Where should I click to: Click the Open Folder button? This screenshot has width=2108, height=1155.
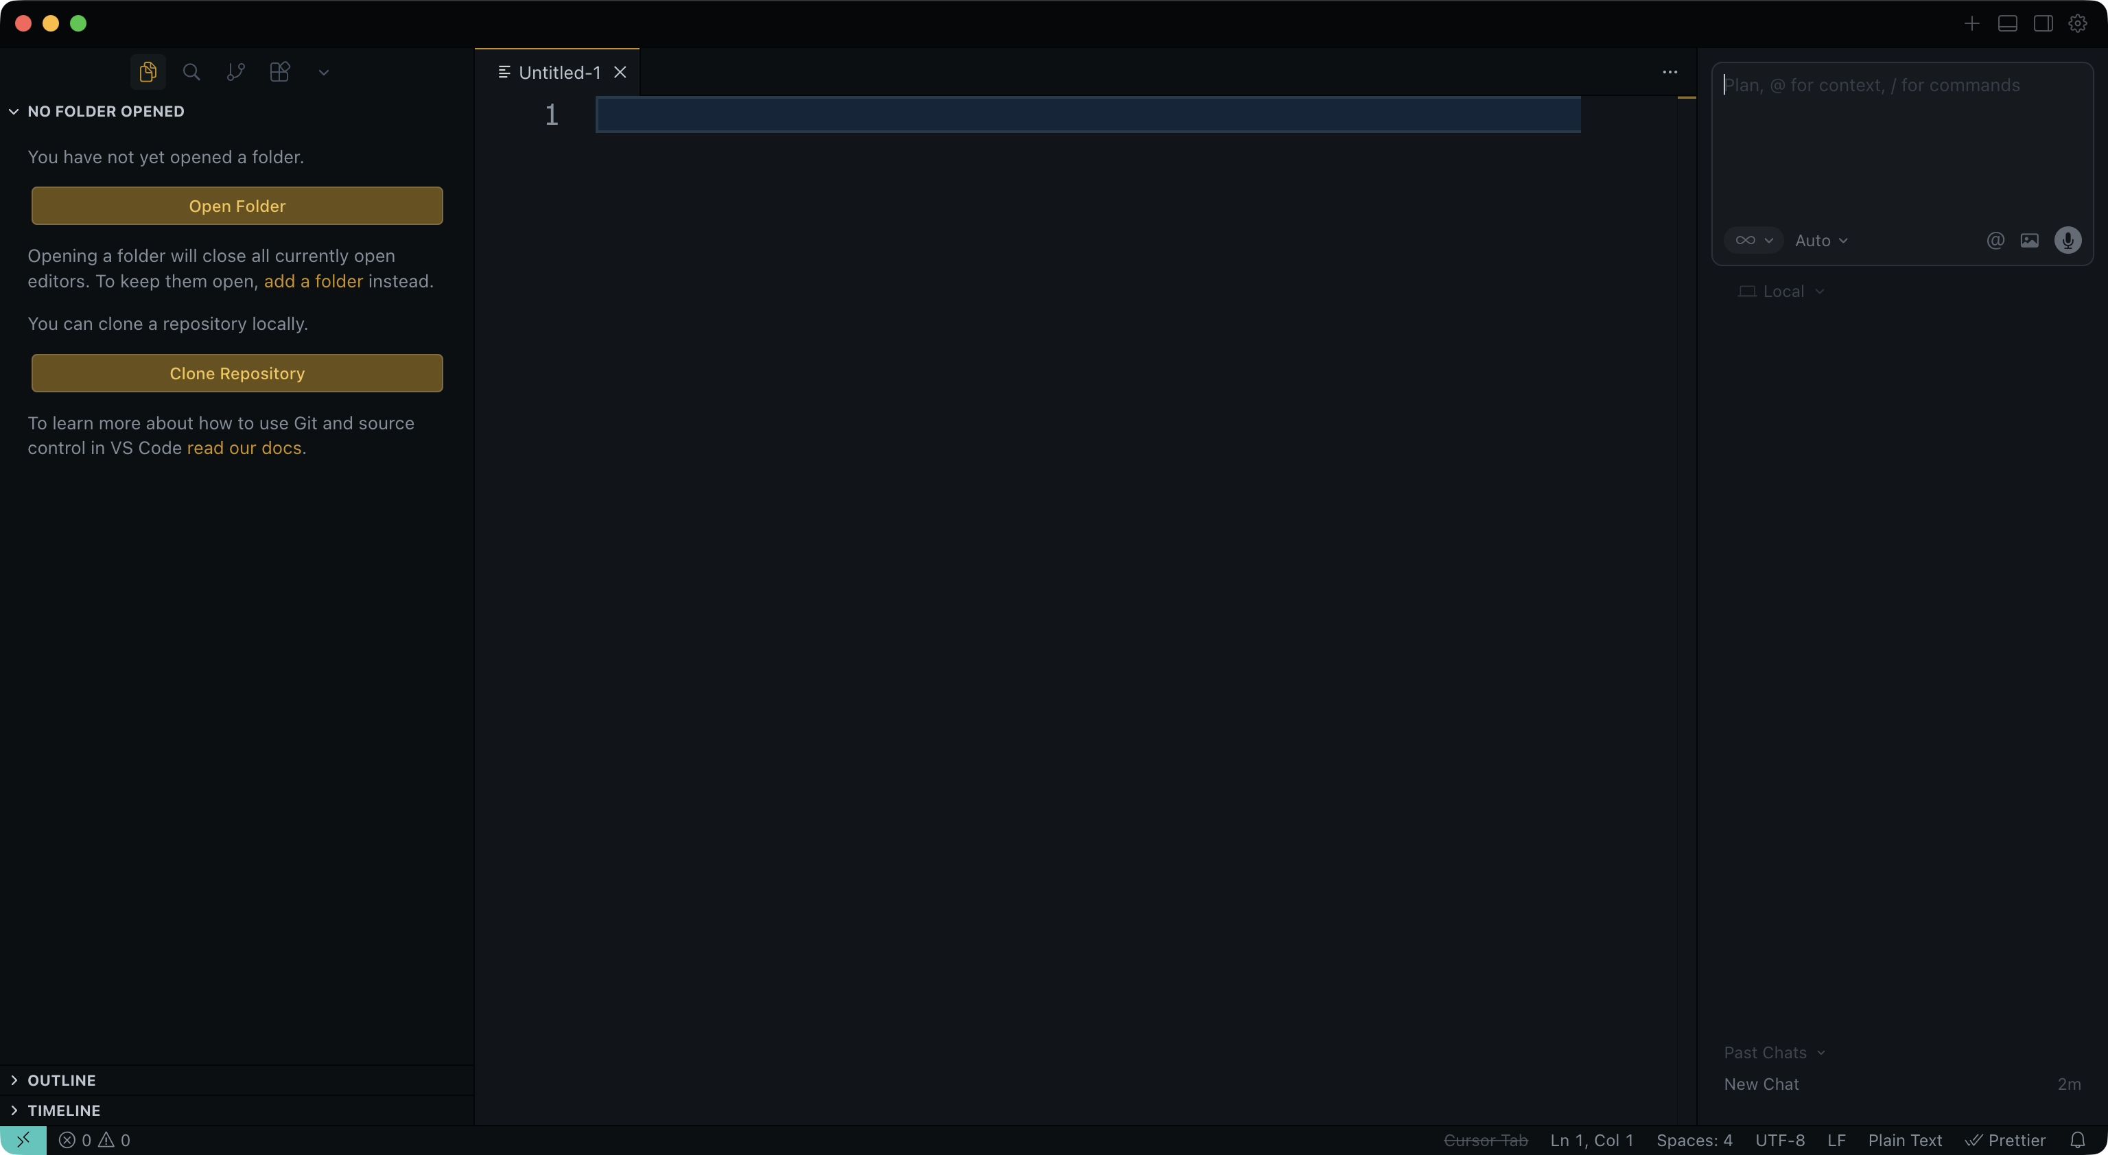pos(237,206)
